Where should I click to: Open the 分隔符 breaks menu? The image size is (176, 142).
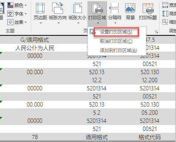(x=115, y=13)
